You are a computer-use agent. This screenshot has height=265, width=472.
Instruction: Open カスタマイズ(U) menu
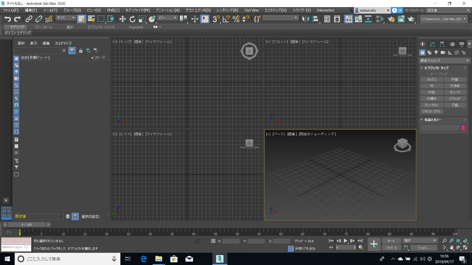pyautogui.click(x=276, y=10)
